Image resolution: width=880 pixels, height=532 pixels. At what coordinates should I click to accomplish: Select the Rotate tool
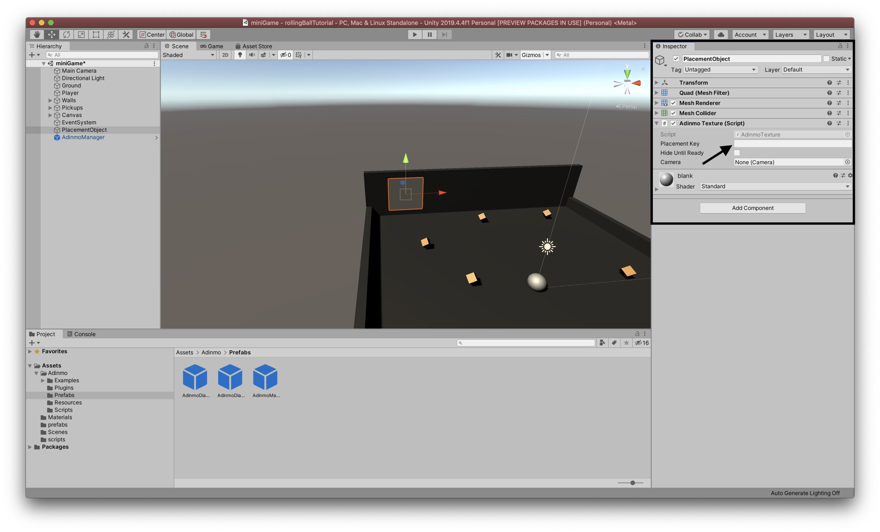point(66,35)
